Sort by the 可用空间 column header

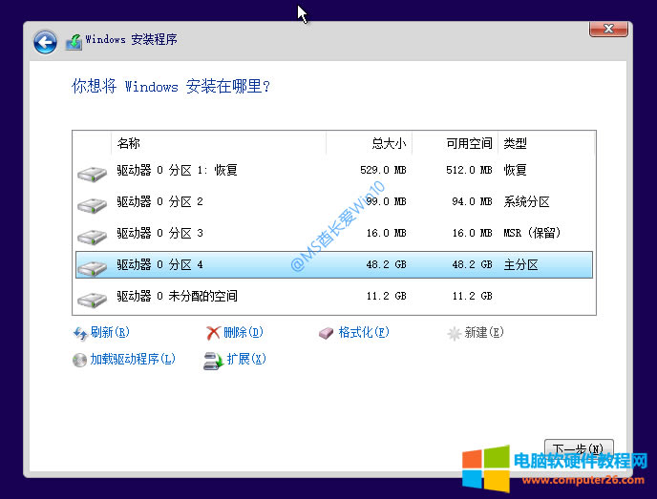(456, 143)
